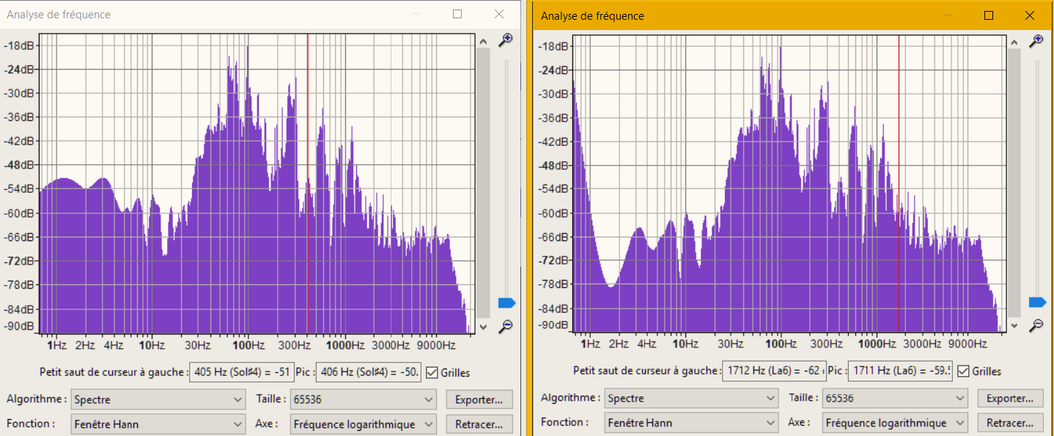This screenshot has height=436, width=1054.
Task: Click the -24dB axis label in the right window
Action: [x=554, y=70]
